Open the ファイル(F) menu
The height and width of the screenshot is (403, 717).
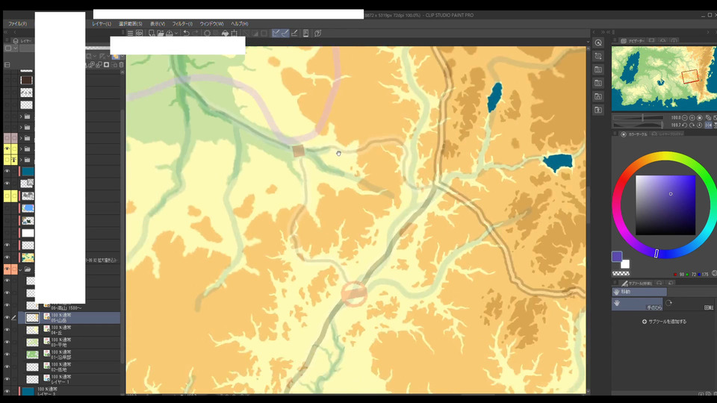click(x=17, y=24)
